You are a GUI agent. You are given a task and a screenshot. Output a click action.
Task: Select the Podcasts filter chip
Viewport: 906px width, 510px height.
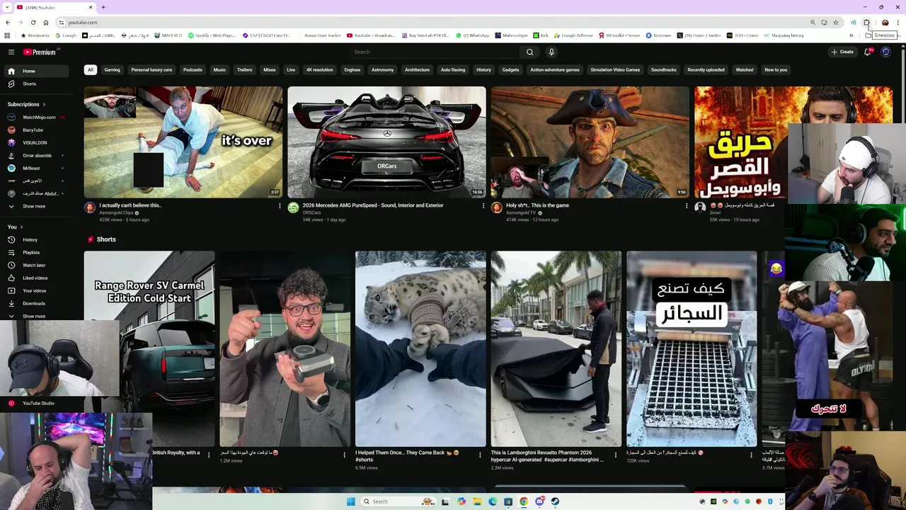(x=193, y=69)
